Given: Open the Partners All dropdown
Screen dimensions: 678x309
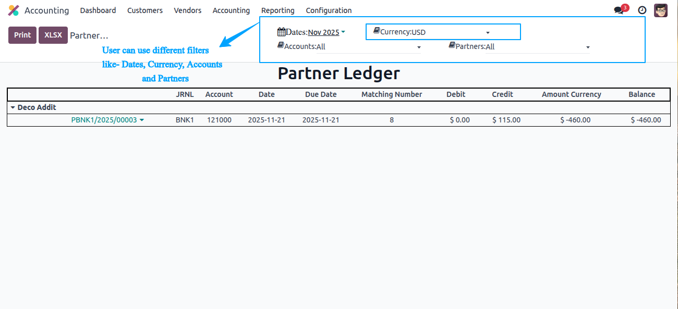Looking at the screenshot, I should (538, 47).
